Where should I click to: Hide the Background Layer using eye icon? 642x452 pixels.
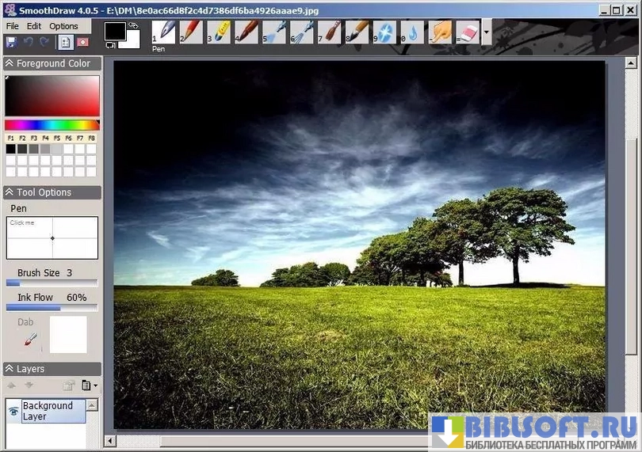[13, 411]
